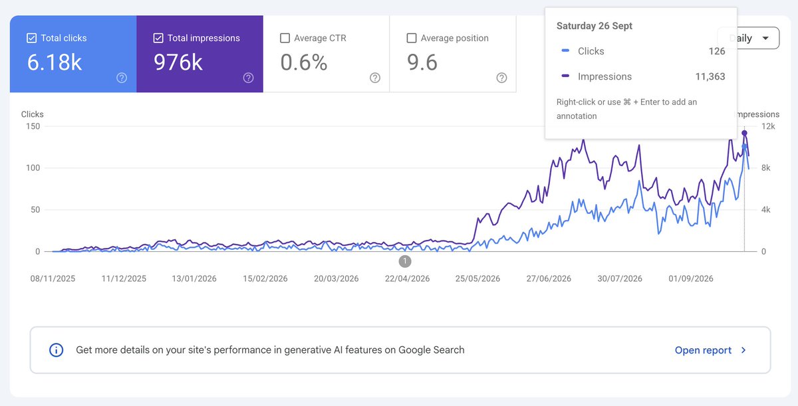Open report on generative AI features
The image size is (798, 406).
[x=703, y=350]
